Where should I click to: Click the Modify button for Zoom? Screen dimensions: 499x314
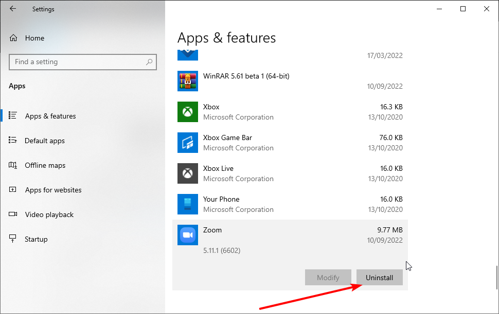click(328, 278)
